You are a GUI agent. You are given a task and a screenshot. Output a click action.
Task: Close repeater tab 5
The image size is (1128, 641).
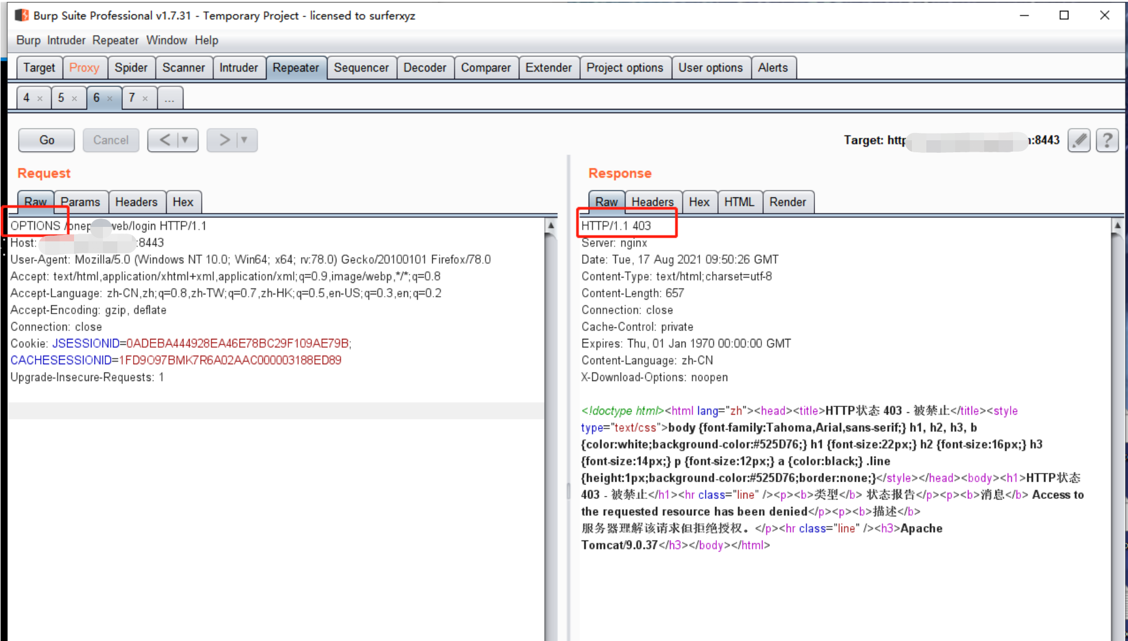tap(75, 98)
